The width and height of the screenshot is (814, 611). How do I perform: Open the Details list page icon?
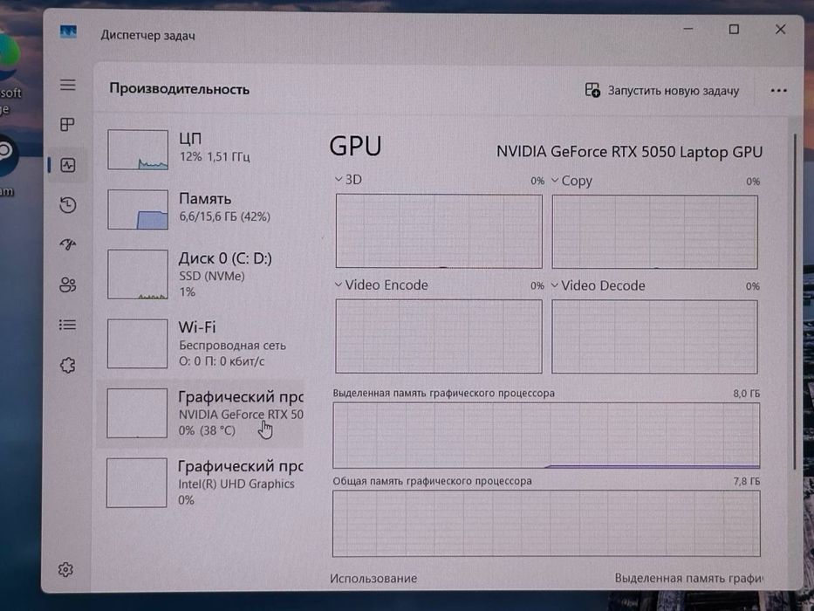tap(67, 326)
